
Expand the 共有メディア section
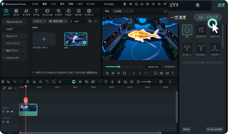14,36
